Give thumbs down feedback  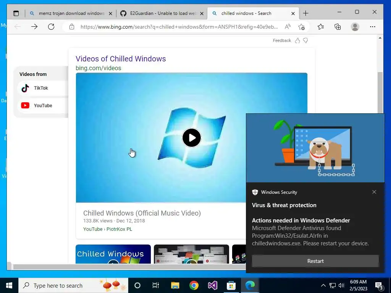click(305, 40)
